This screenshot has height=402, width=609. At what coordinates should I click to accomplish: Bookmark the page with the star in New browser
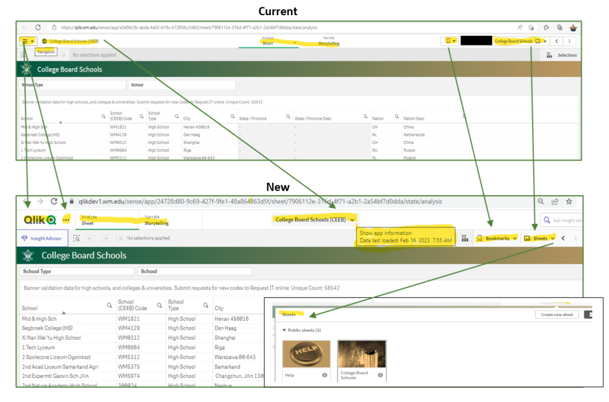point(569,201)
